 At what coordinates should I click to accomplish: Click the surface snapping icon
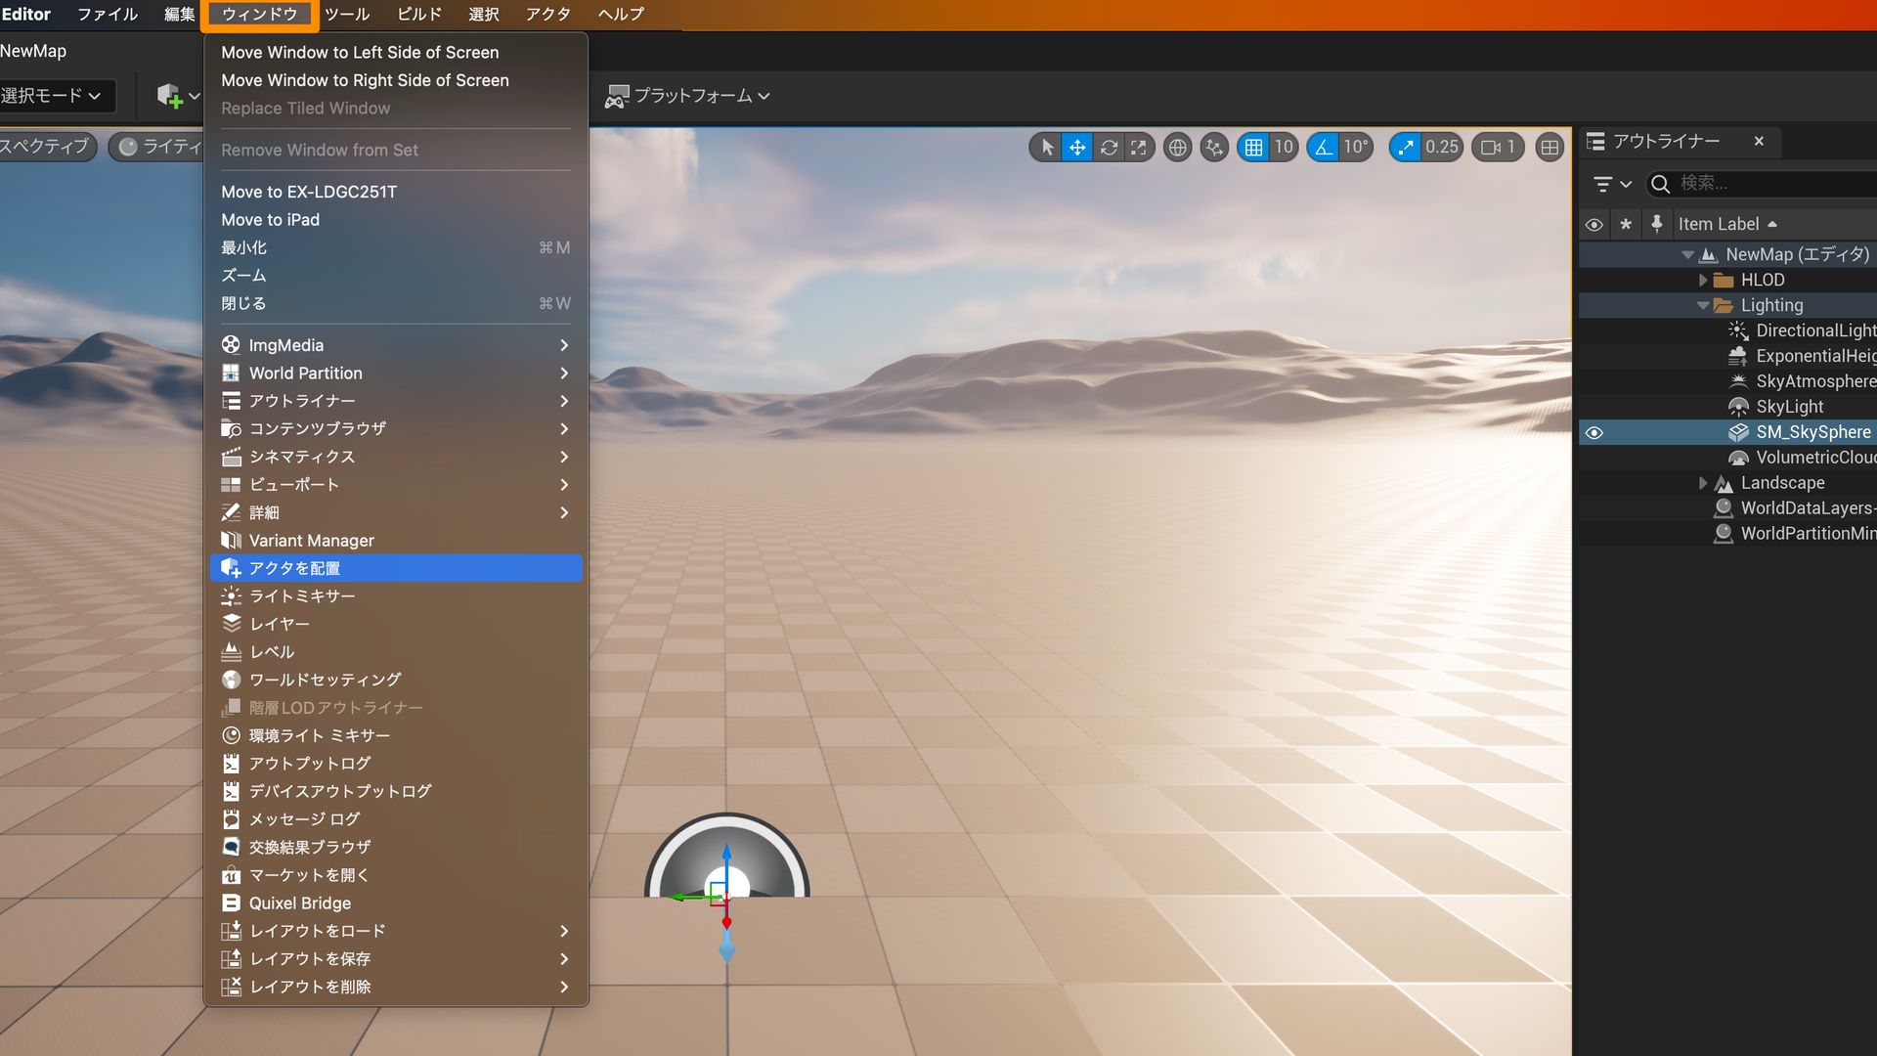[1214, 147]
